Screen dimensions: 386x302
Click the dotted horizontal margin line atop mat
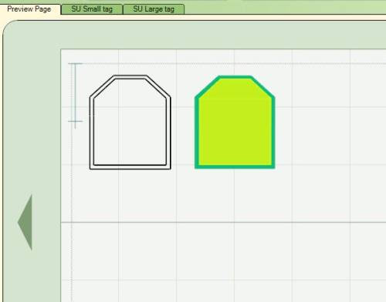[232, 63]
